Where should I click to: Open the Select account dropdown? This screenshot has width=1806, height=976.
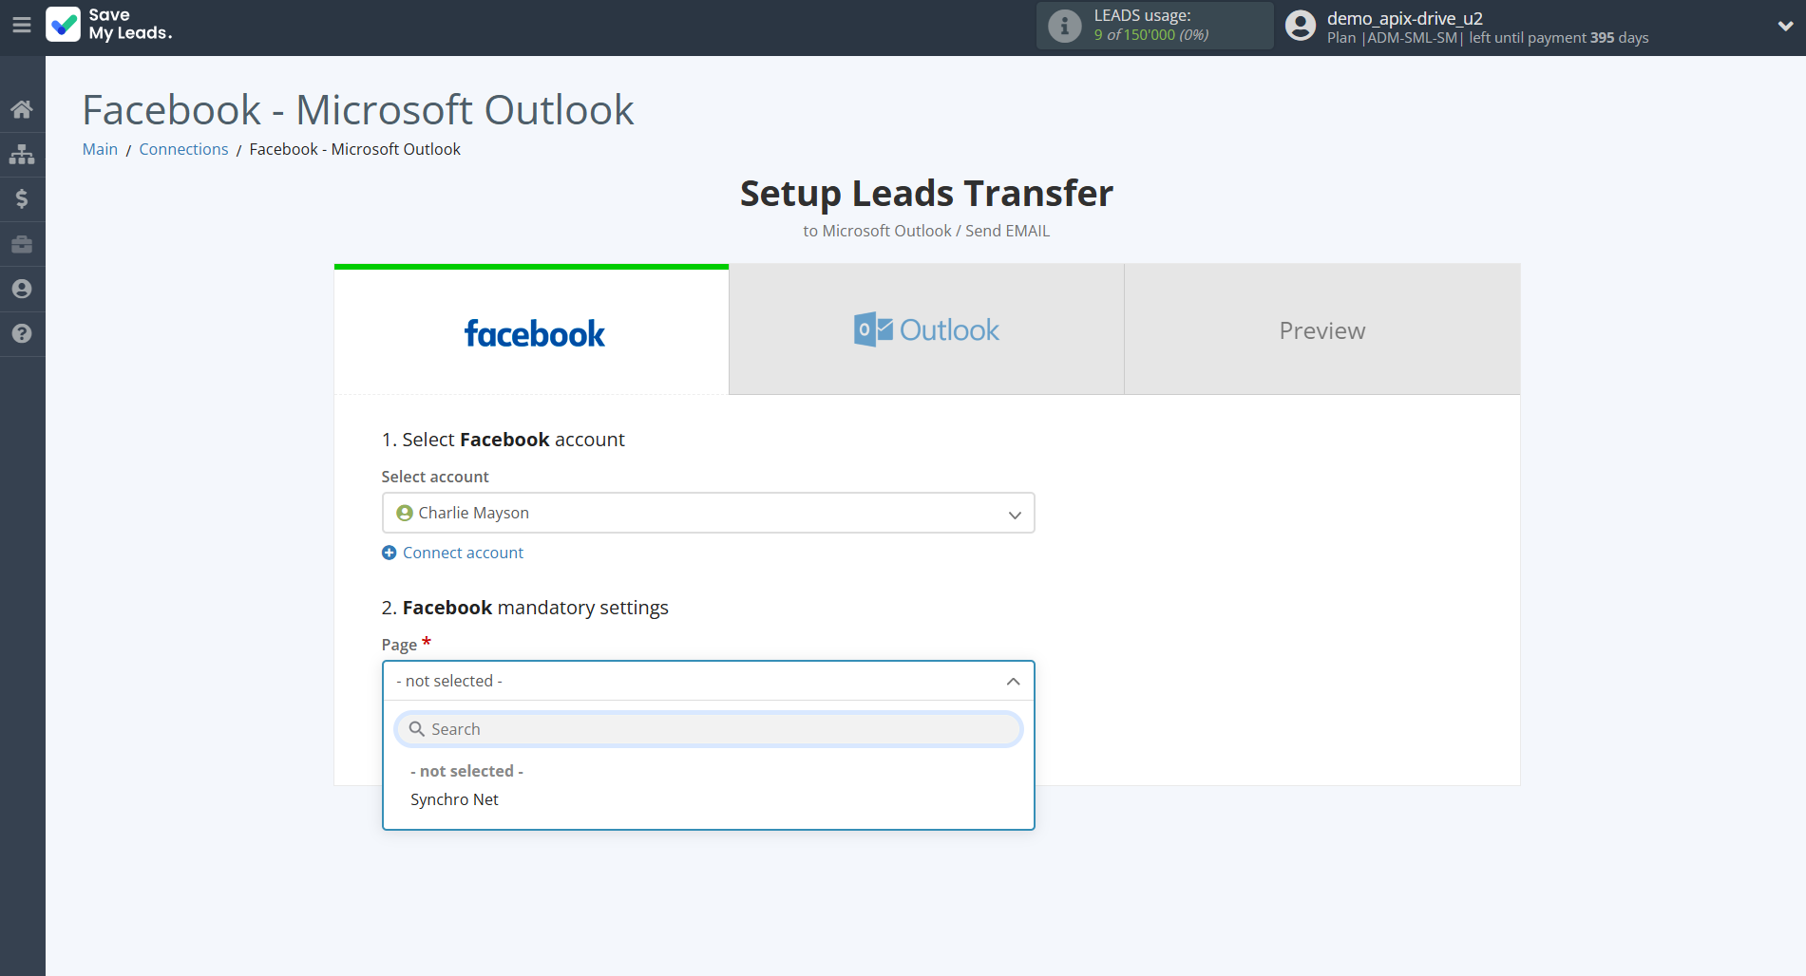[x=708, y=513]
